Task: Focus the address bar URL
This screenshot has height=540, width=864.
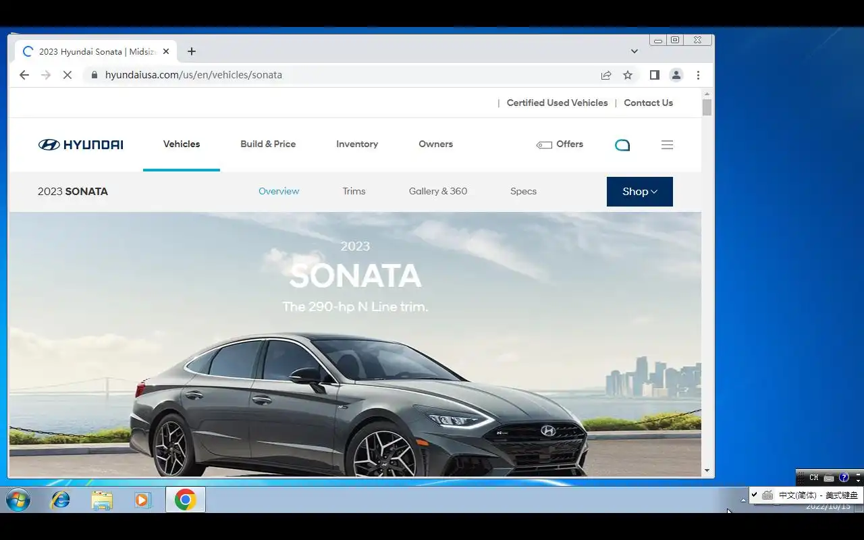Action: pos(194,75)
